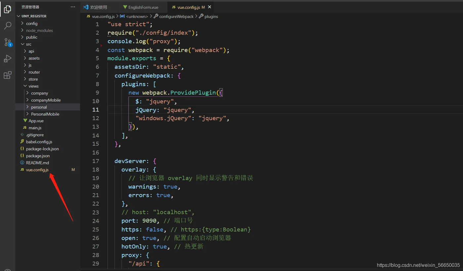Expand the api folder
Viewport: 463px width, 271px height.
click(x=25, y=51)
